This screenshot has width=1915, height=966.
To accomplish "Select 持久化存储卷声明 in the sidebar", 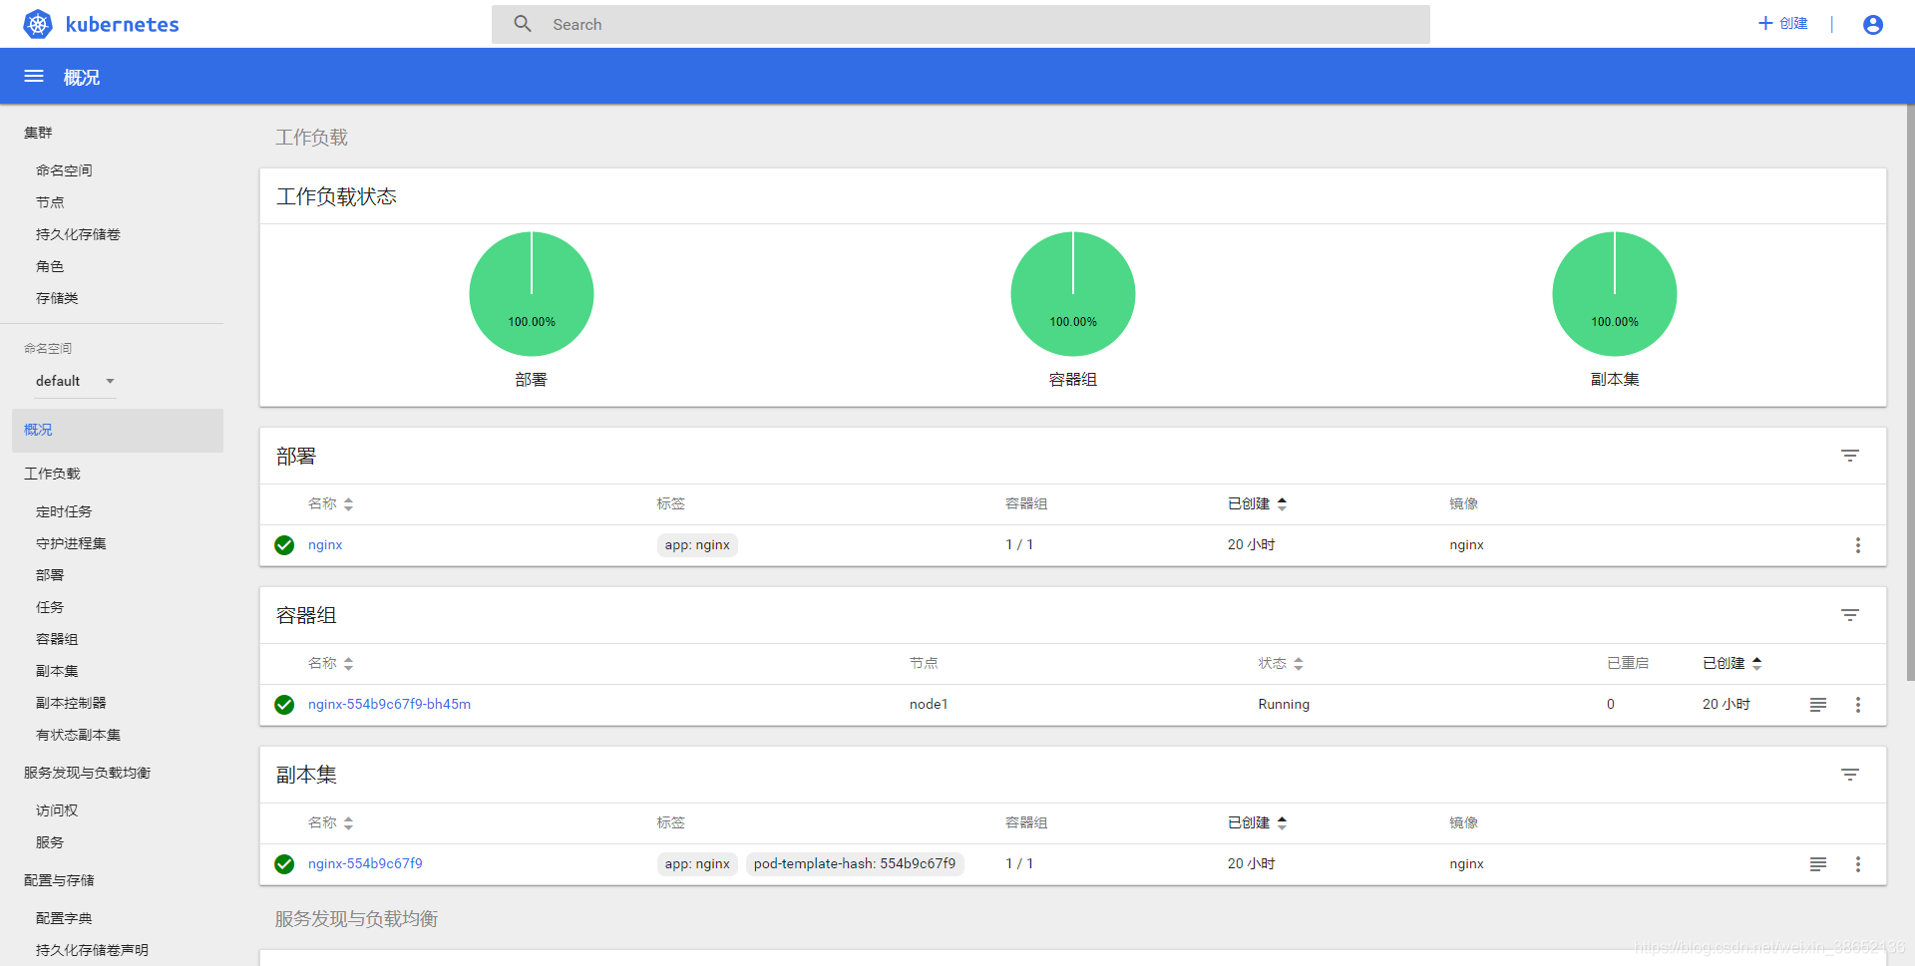I will point(92,950).
